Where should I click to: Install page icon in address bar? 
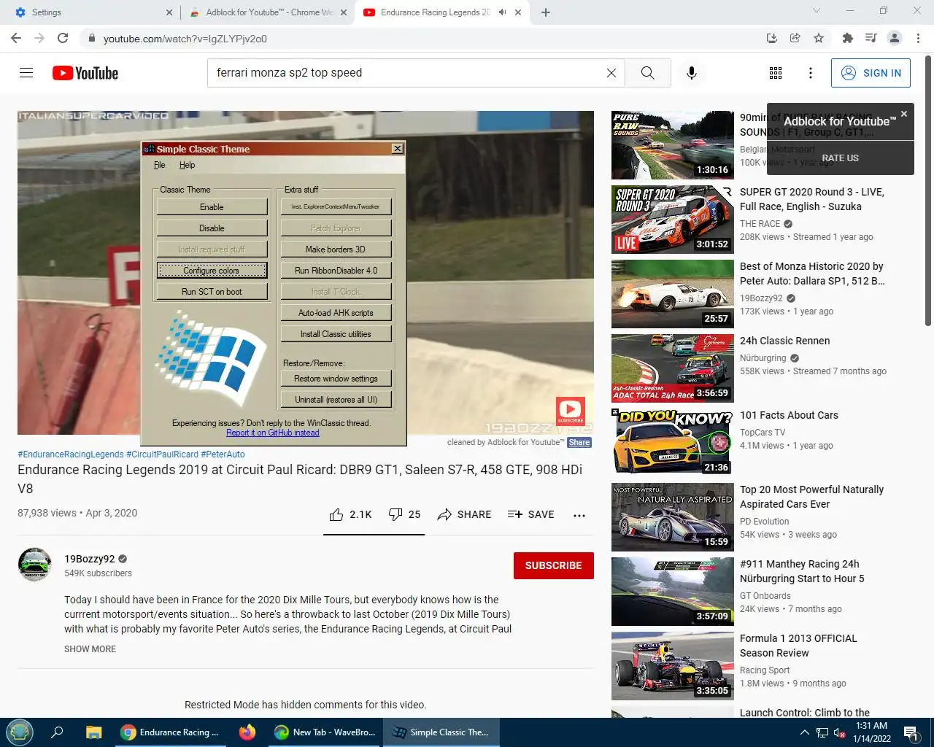(x=772, y=38)
